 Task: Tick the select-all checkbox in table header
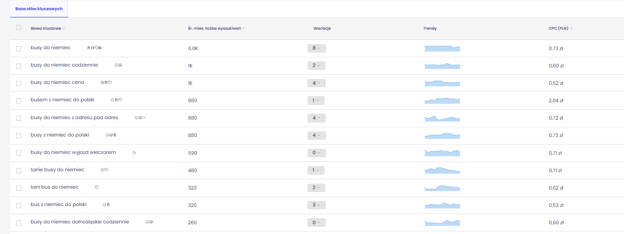point(18,28)
